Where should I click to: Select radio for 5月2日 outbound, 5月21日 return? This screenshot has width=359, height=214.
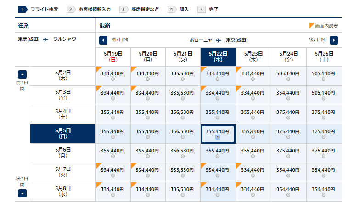[182, 79]
